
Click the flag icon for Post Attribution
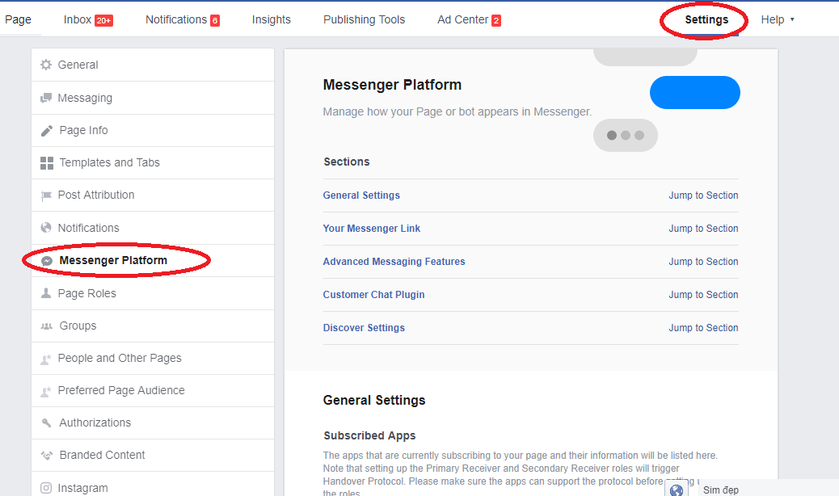(x=46, y=195)
